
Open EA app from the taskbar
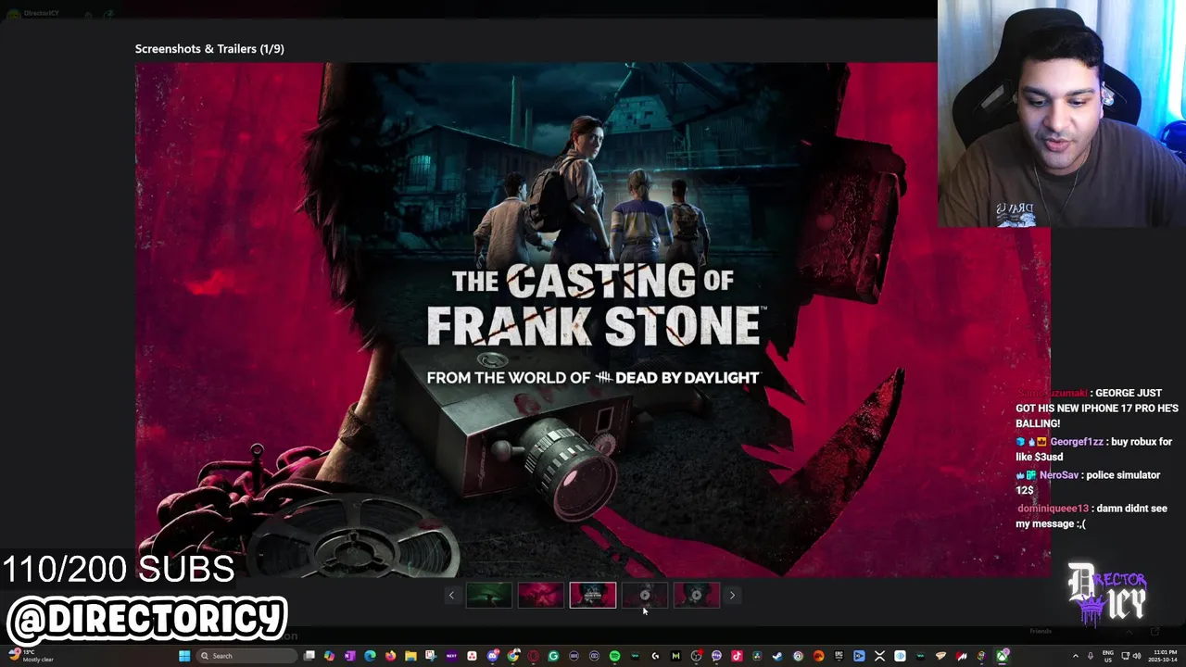tap(819, 656)
